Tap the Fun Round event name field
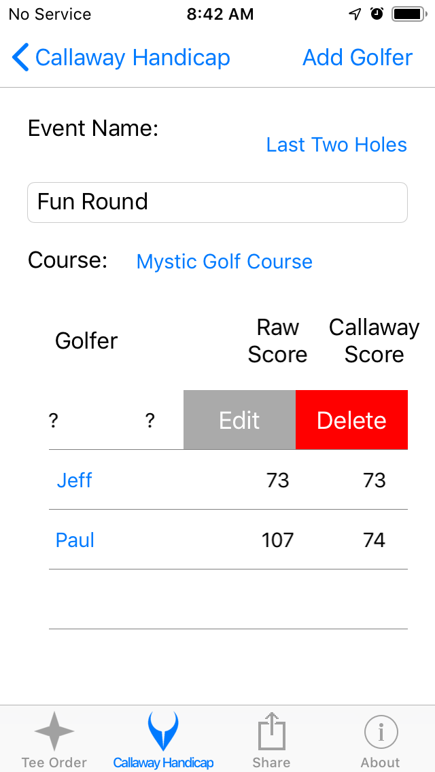435x772 pixels. click(x=217, y=202)
